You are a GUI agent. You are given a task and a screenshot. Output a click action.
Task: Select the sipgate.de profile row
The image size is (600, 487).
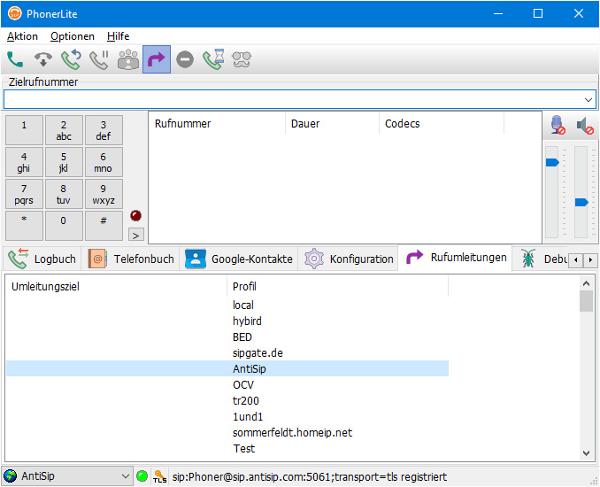258,353
